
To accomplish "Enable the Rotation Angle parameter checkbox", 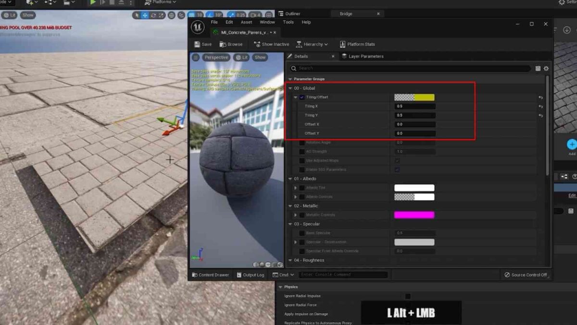I will click(302, 142).
